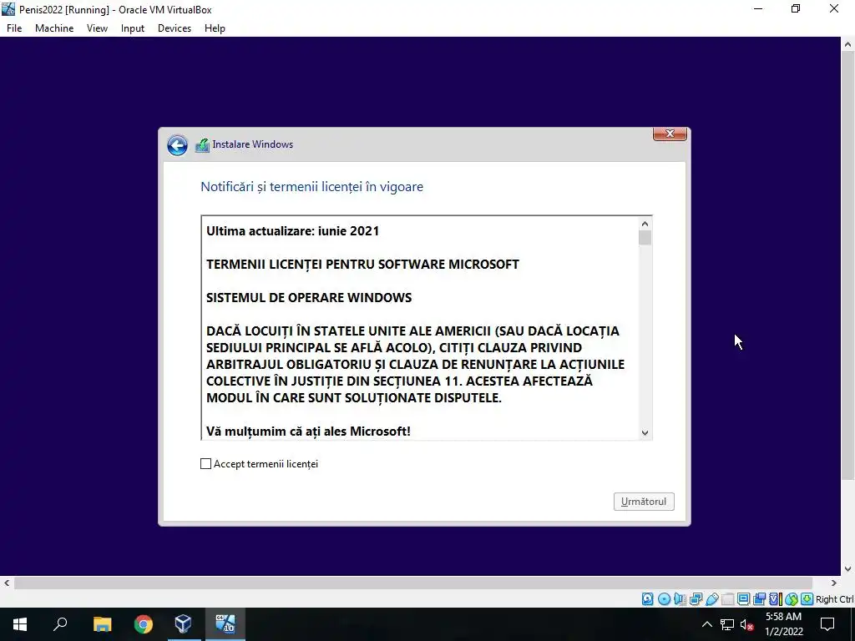855x641 pixels.
Task: Click 'SISTEMUL DE OPERARE WINDOWS' text
Action: tap(309, 298)
